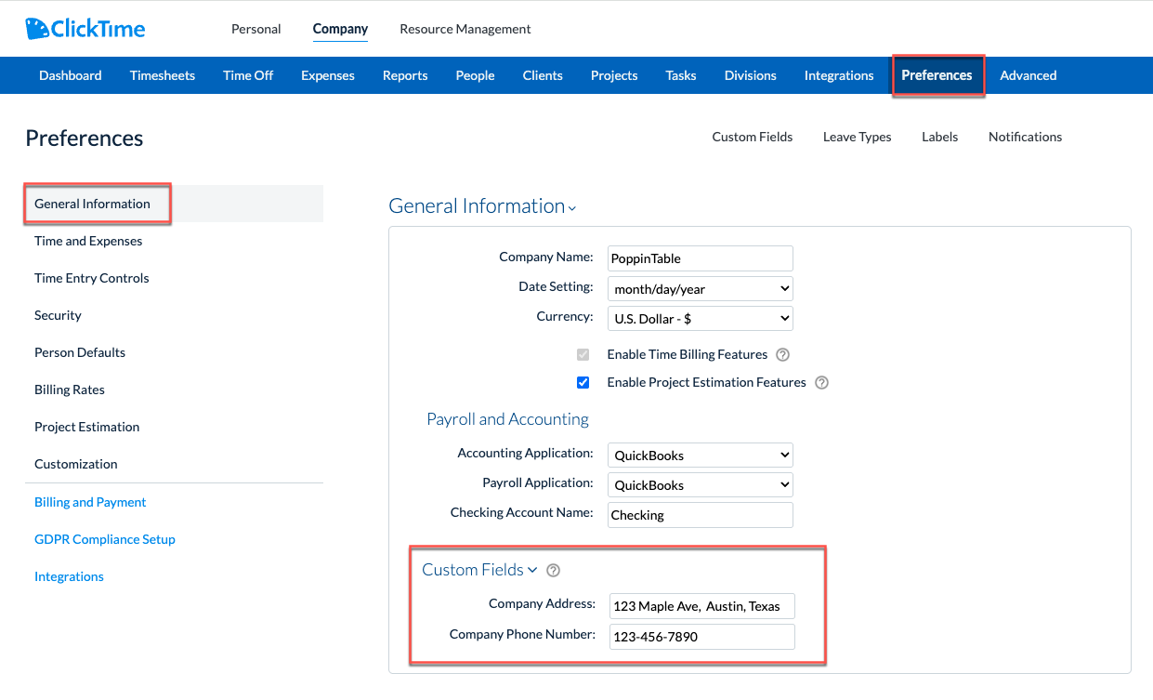Click the Payroll and Accounting heading

507,419
